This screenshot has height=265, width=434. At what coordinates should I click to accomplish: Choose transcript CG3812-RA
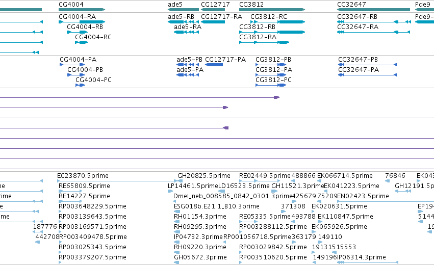(258, 37)
